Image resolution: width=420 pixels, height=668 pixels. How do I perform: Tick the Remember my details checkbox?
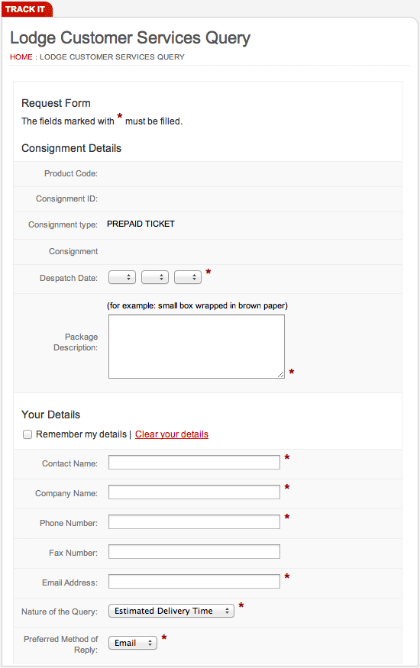27,434
